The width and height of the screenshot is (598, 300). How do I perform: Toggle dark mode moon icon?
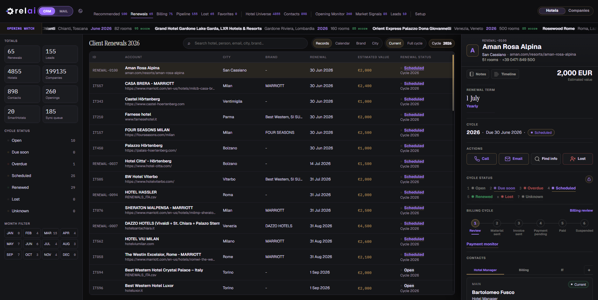81,11
